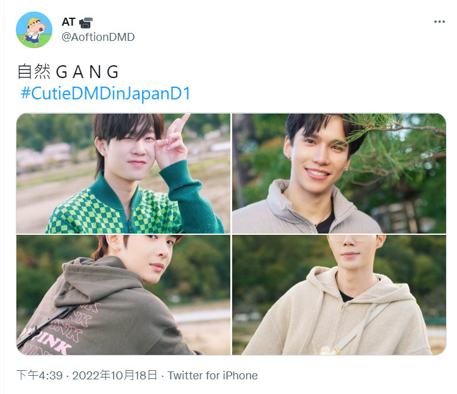Open the Shin-chan cartoon profile avatar
457x394 pixels.
(34, 30)
